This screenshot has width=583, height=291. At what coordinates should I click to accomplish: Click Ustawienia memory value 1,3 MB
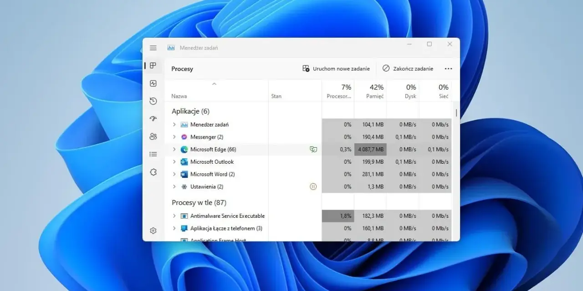point(370,186)
